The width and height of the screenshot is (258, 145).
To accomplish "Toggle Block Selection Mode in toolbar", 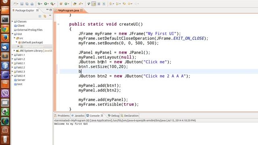I will (99, 4).
